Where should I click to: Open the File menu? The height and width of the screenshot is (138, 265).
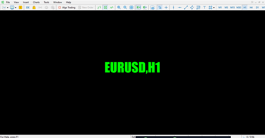pos(8,2)
